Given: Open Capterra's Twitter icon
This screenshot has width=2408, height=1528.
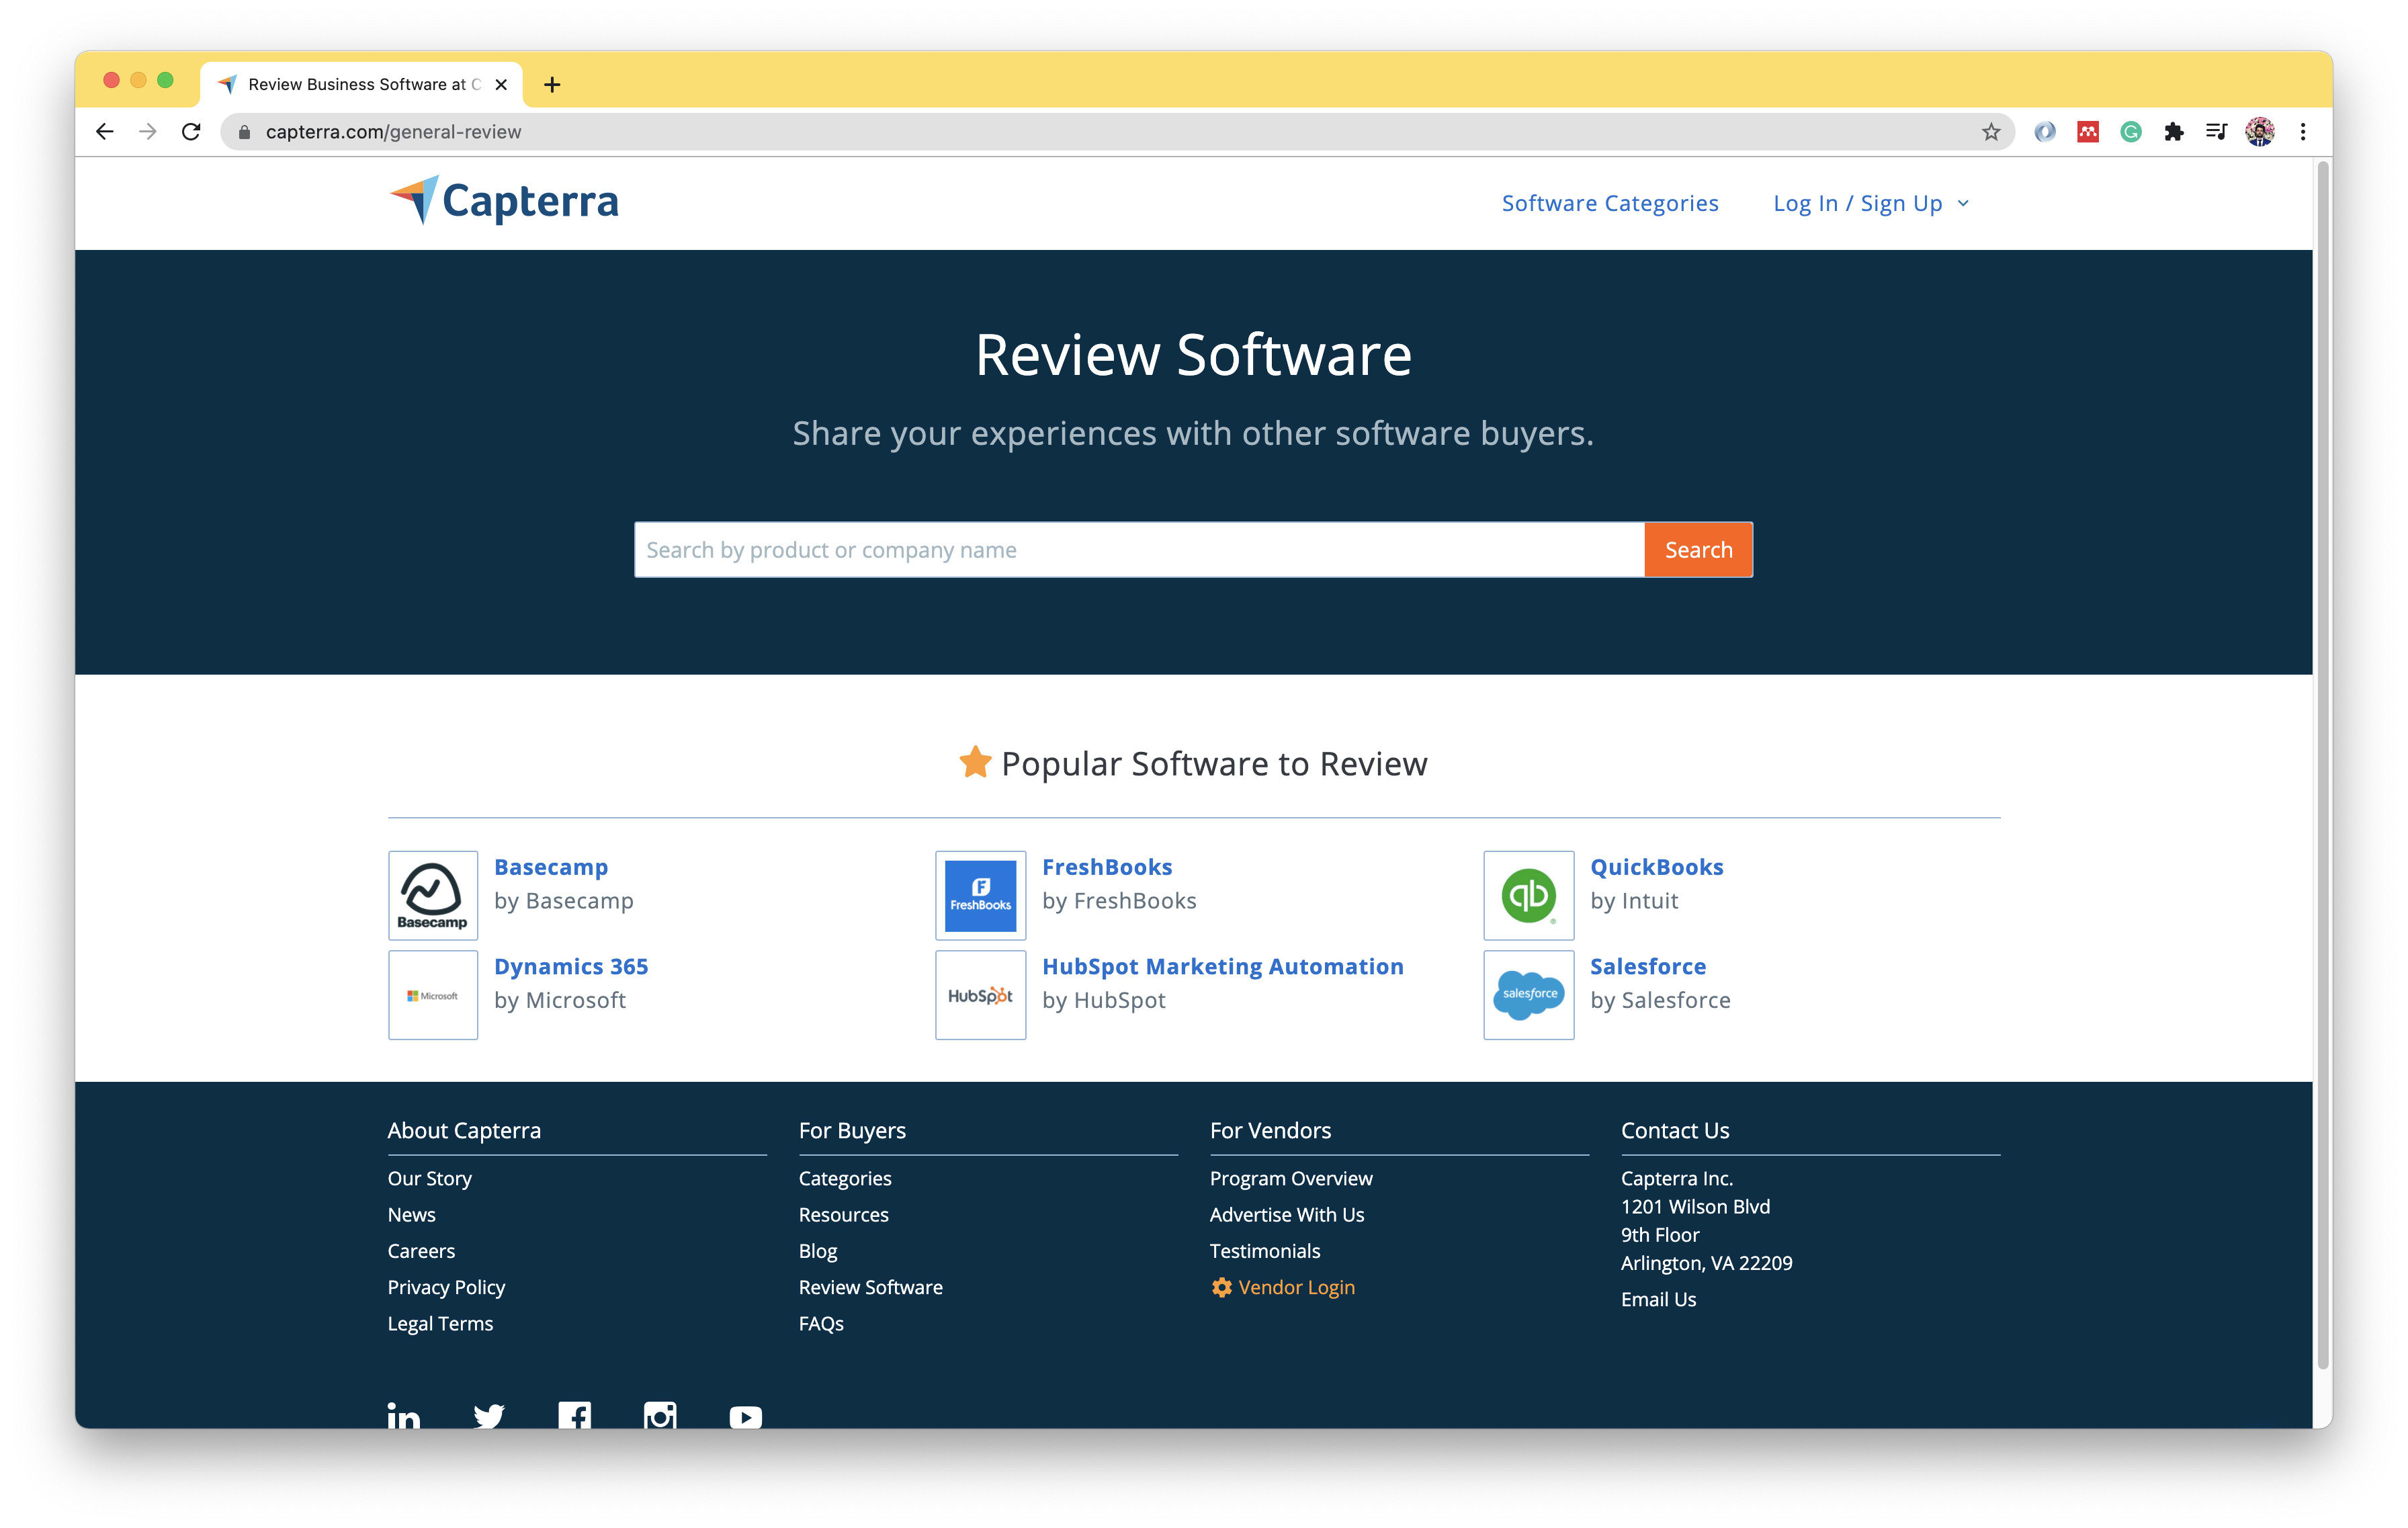Looking at the screenshot, I should point(489,1416).
